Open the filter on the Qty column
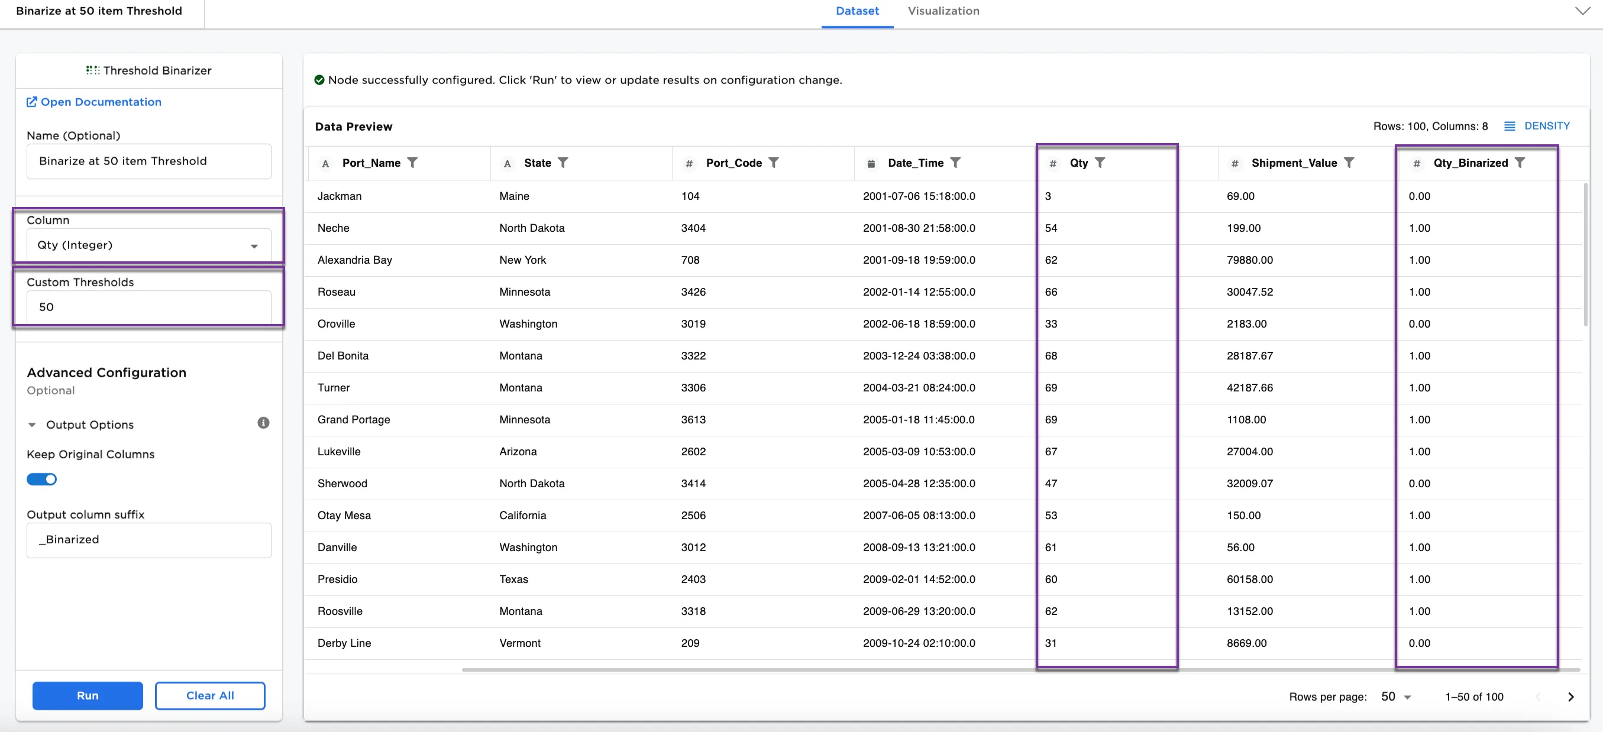Image resolution: width=1603 pixels, height=732 pixels. 1101,163
